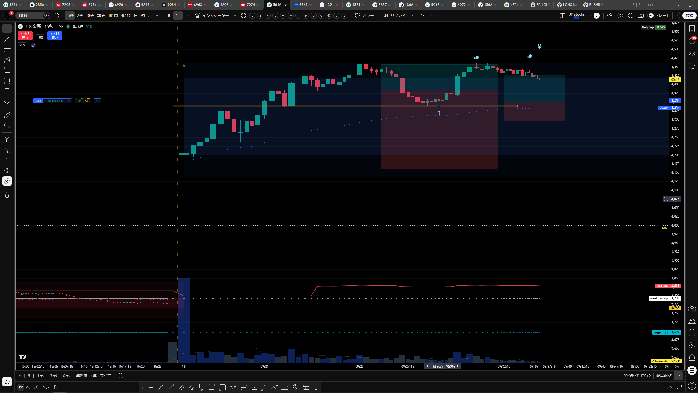
Task: Click the アラート alert button
Action: click(366, 16)
